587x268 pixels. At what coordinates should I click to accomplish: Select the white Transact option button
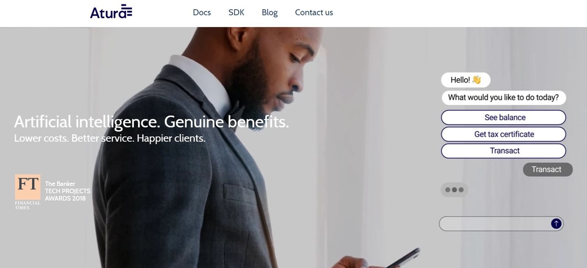pos(503,151)
